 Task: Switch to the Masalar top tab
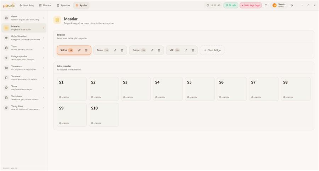[x=45, y=5]
